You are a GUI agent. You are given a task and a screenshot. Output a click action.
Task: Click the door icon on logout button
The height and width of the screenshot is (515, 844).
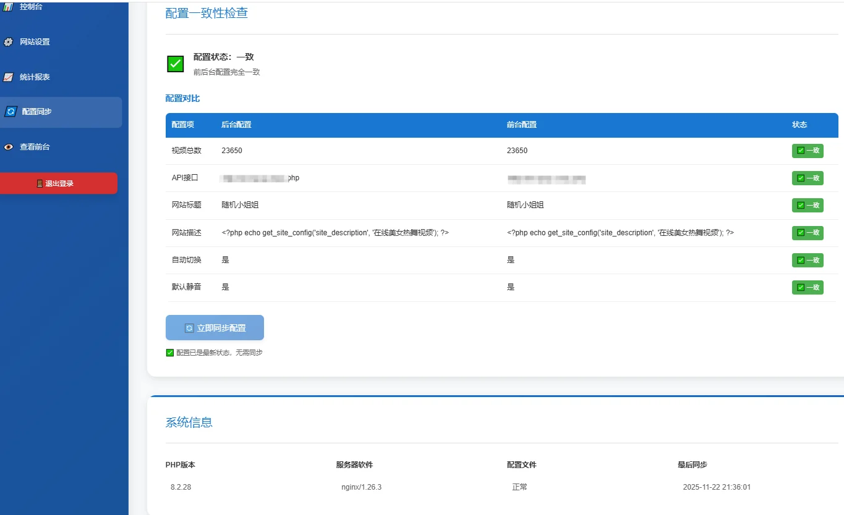pos(40,183)
